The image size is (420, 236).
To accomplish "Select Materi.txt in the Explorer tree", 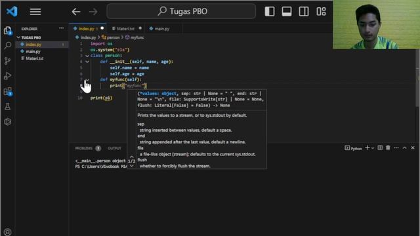I will pos(42,58).
